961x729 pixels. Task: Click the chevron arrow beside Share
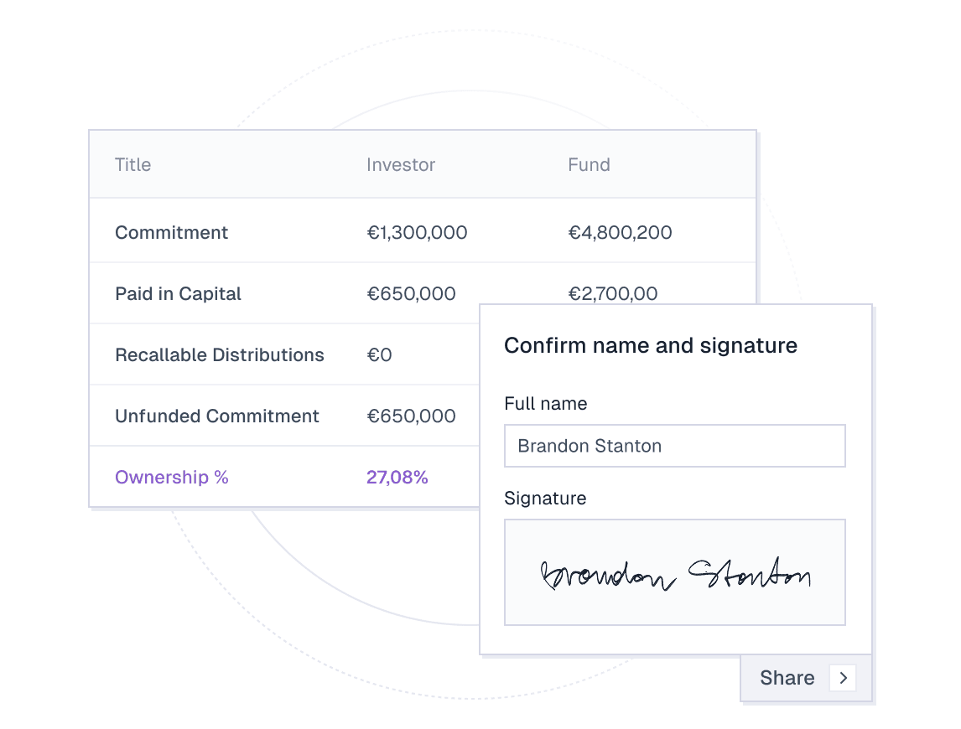[x=843, y=678]
